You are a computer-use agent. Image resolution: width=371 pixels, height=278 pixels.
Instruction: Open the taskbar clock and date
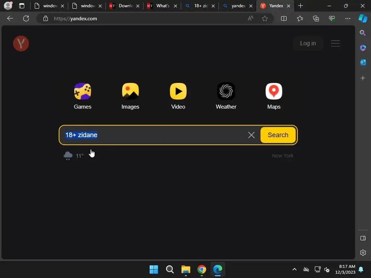point(345,269)
